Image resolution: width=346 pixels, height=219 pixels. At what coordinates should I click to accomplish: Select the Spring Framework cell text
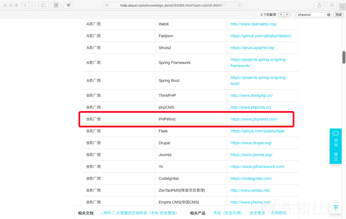point(175,63)
